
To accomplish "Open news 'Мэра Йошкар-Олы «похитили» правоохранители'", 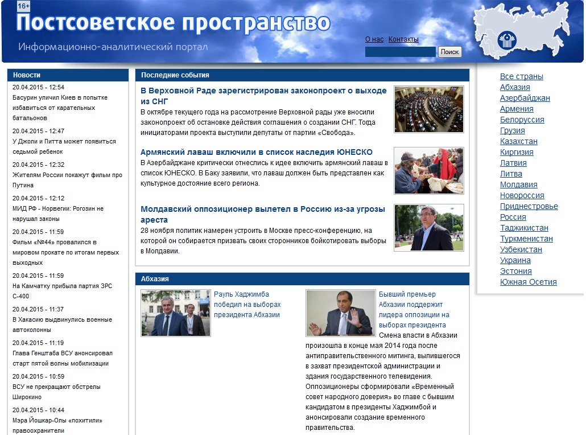I will 57,425.
